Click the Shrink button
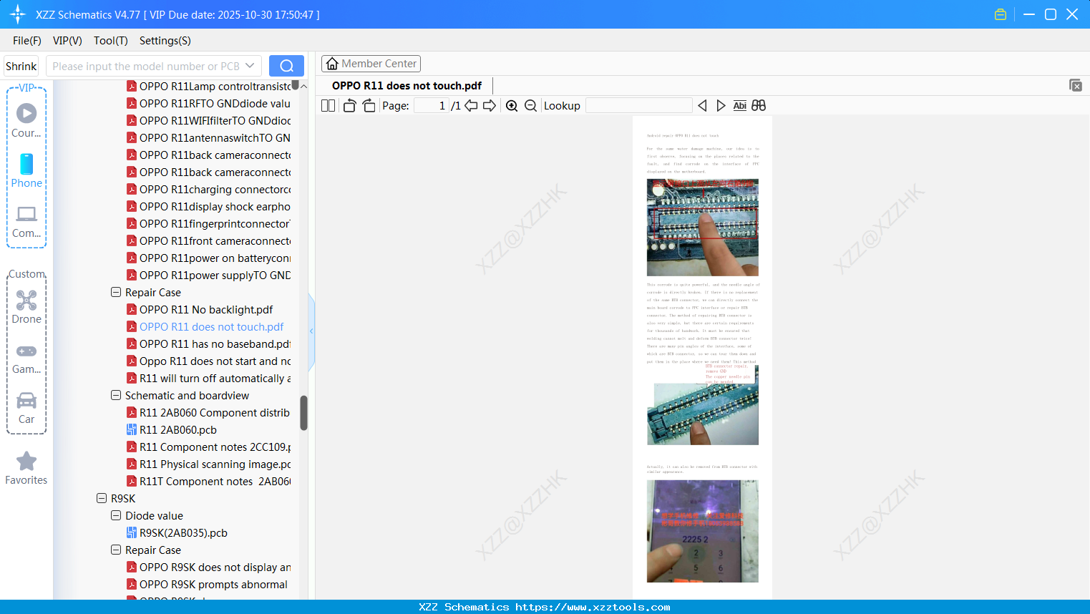This screenshot has height=614, width=1090. coord(21,66)
